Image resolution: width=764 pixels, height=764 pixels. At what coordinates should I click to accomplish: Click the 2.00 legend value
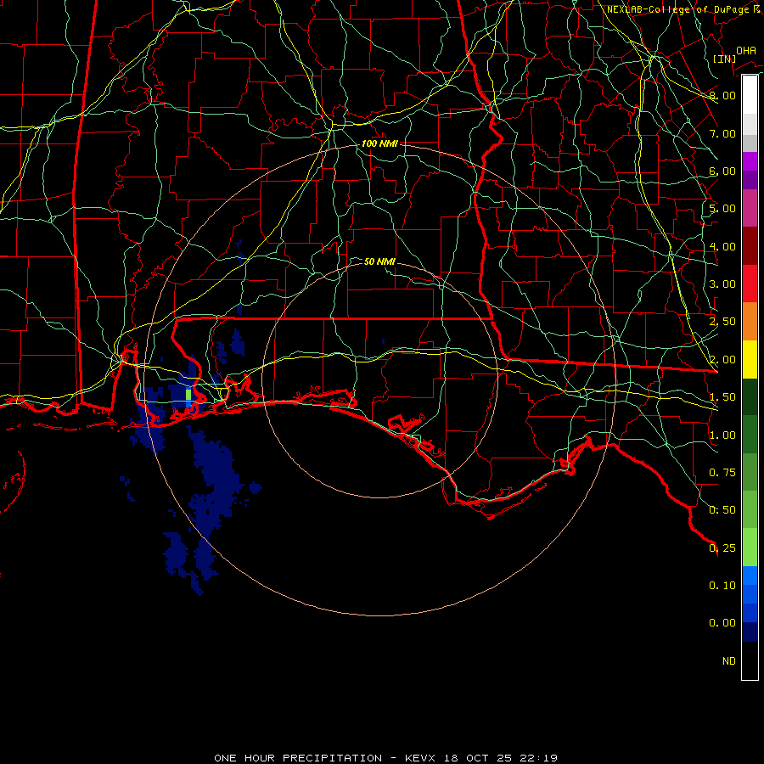coord(722,360)
